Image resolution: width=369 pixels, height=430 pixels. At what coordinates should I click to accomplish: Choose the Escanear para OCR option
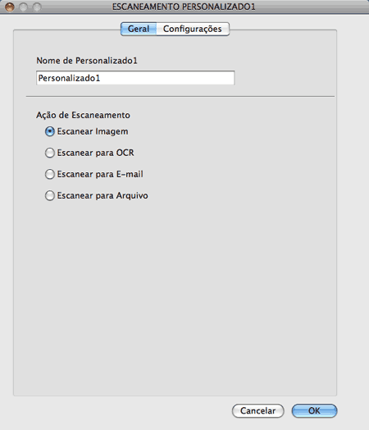(x=49, y=153)
